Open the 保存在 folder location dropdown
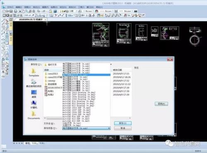The width and height of the screenshot is (207, 153). (x=53, y=65)
